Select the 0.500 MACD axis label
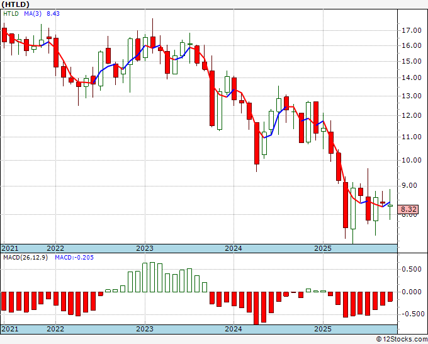This screenshot has height=344, width=428. 412,270
